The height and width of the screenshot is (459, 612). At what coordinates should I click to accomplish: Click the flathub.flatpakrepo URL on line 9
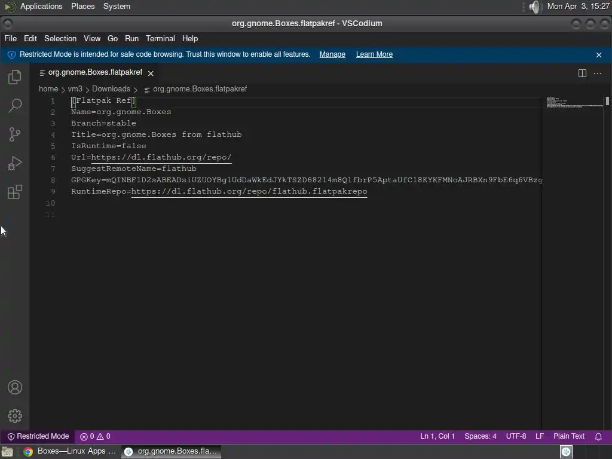(249, 191)
